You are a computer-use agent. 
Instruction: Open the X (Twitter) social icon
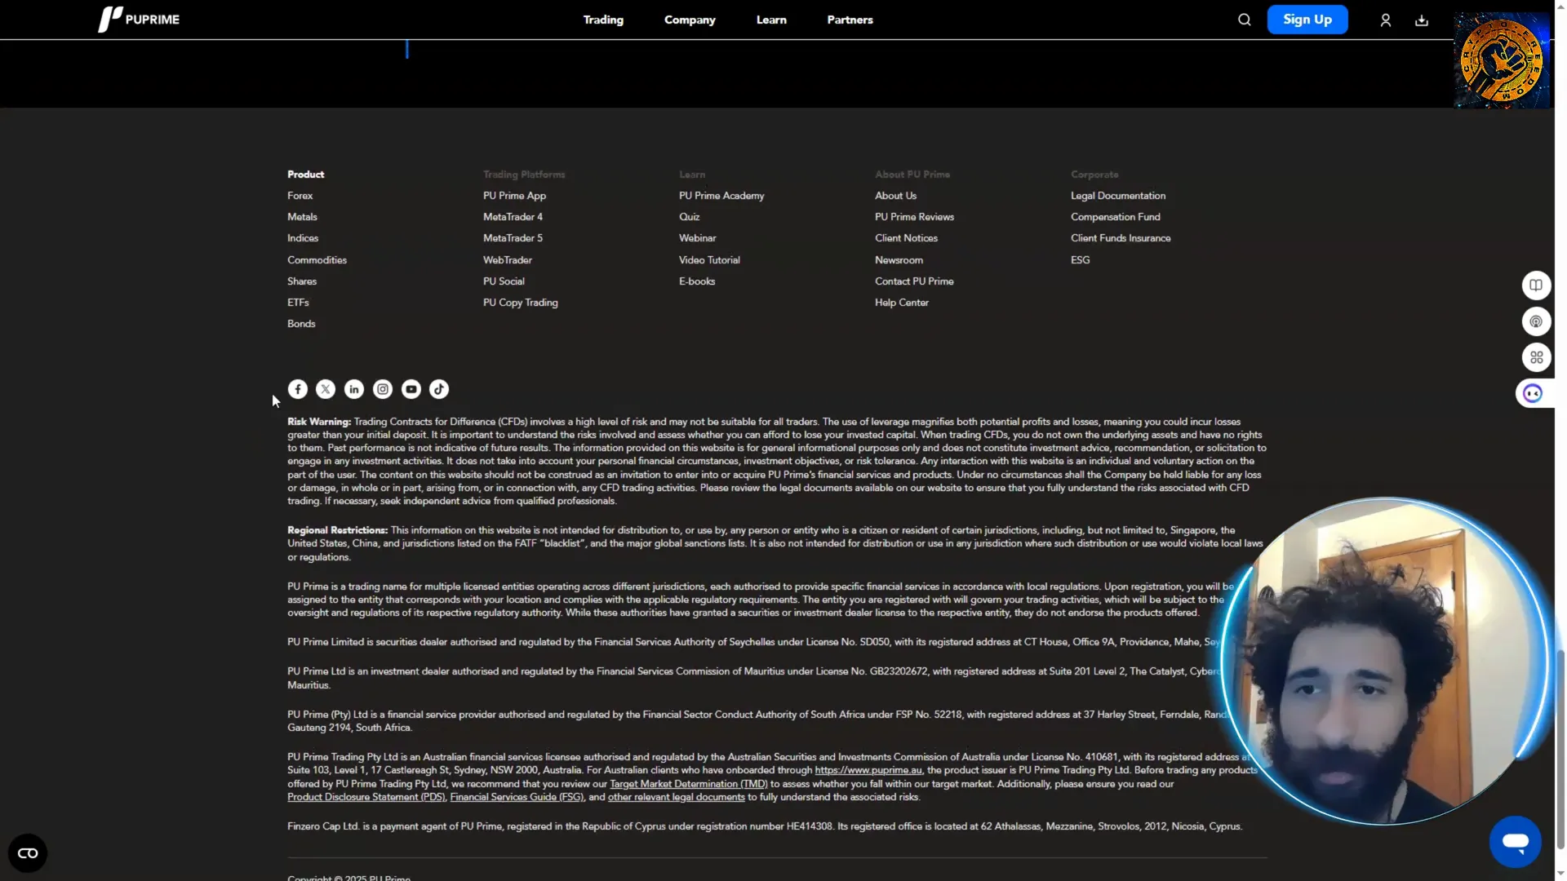[x=326, y=389]
